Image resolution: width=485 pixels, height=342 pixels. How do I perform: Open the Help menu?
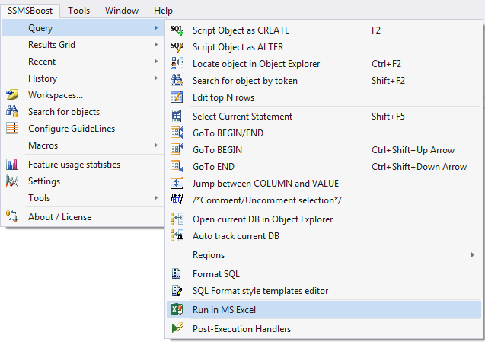(163, 11)
